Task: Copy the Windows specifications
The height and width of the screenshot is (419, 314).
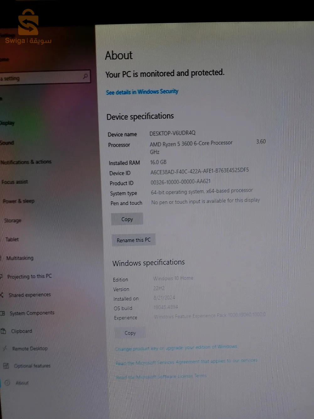Action: point(130,333)
